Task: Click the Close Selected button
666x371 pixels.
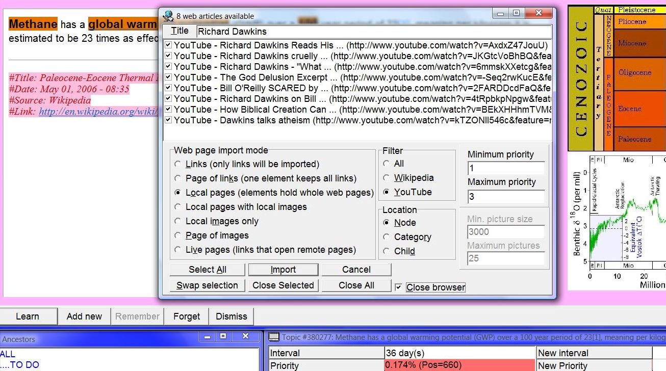Action: 283,285
